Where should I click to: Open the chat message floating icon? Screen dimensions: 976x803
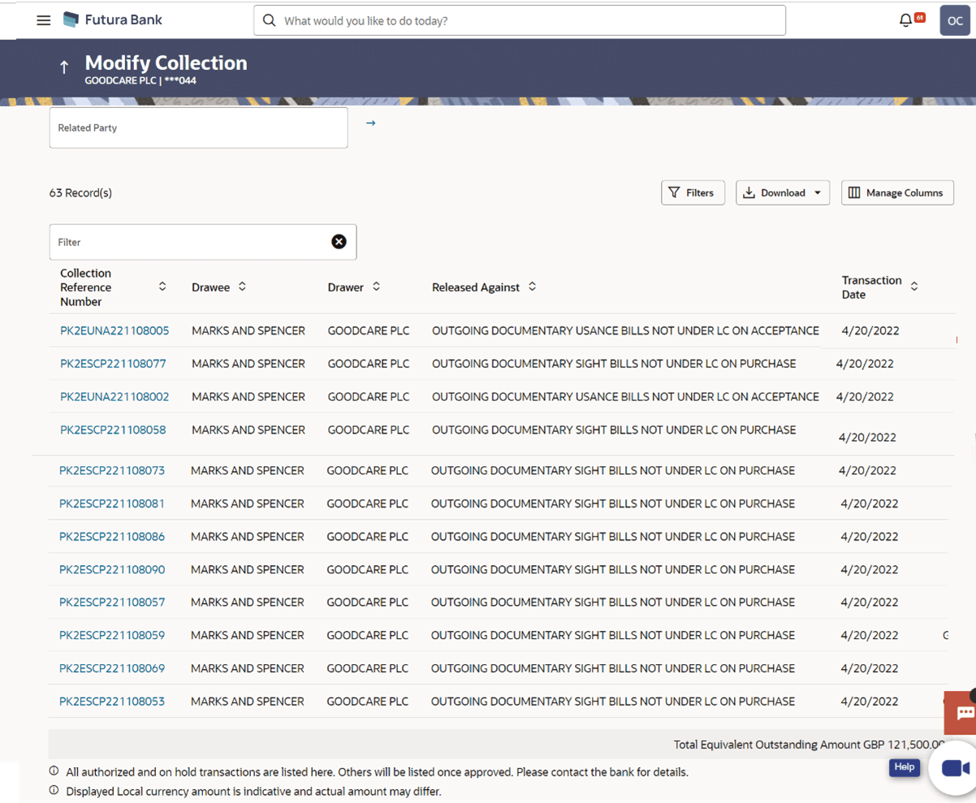(965, 714)
